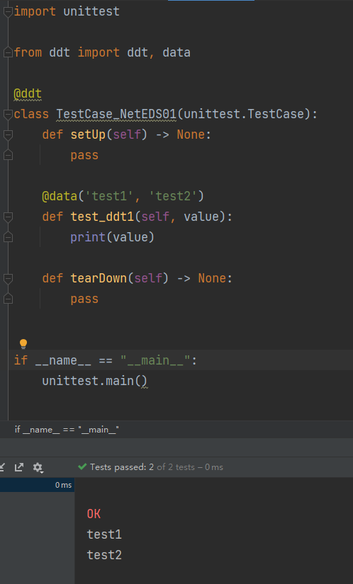This screenshot has width=353, height=584.
Task: Click the "__main__" string literal
Action: 155,360
